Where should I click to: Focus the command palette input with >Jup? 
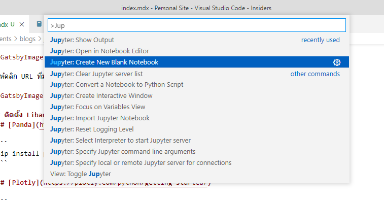197,25
